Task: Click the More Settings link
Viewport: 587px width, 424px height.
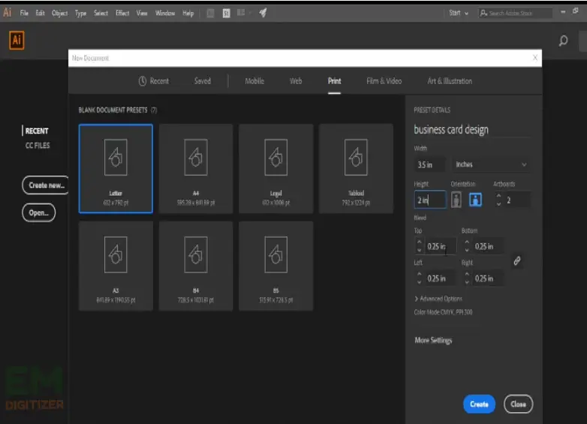Action: (x=433, y=340)
